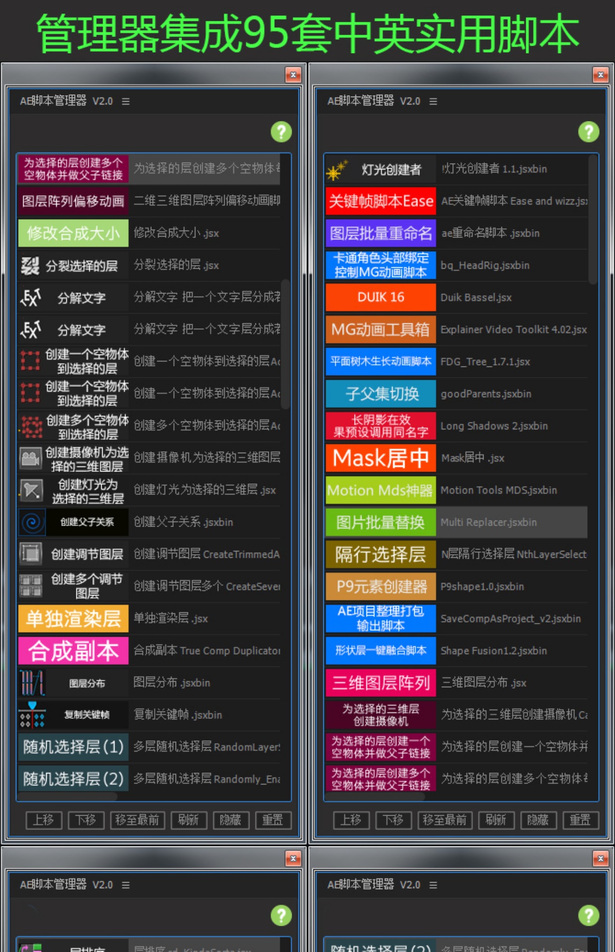
Task: Run the AE项目整理打包输出脚本 script button
Action: 381,618
